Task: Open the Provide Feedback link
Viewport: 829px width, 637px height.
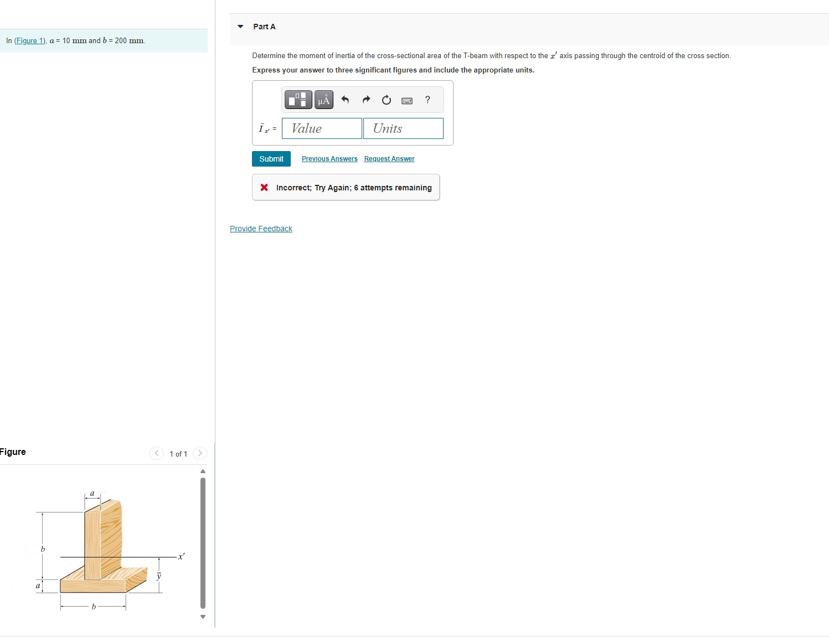Action: tap(261, 229)
